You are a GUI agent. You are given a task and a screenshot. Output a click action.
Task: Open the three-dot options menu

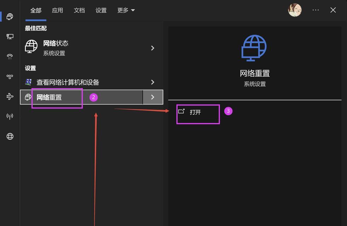tap(316, 10)
